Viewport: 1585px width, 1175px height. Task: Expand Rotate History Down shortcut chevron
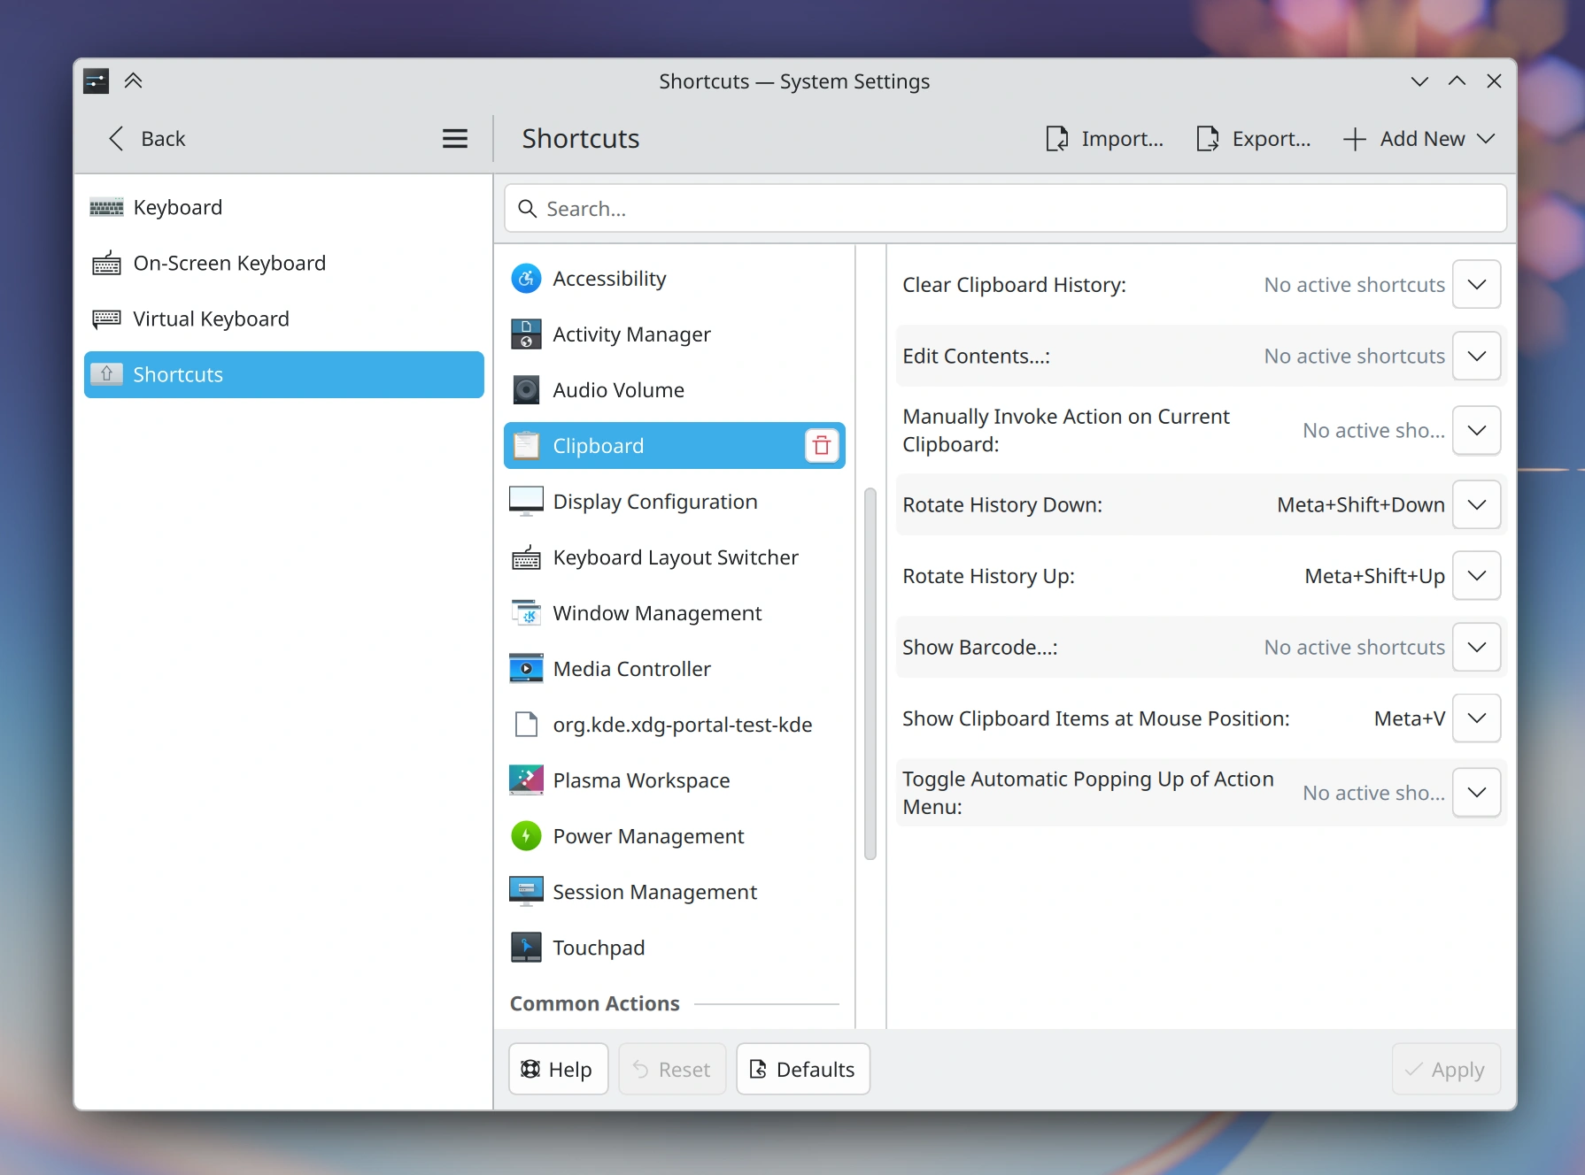[x=1476, y=504]
